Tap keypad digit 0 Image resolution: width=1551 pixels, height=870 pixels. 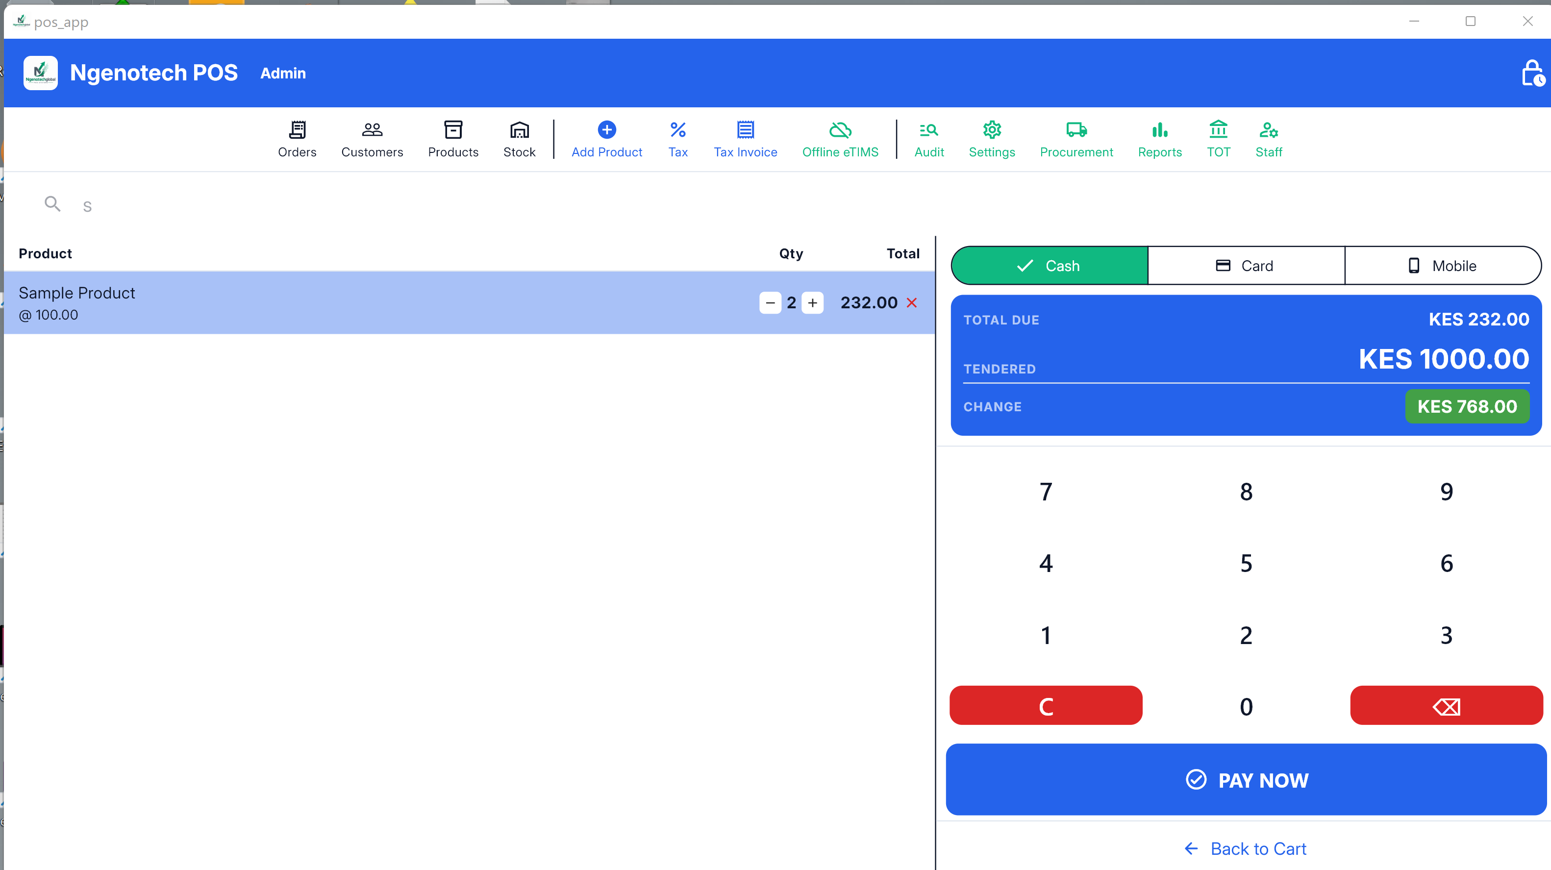[x=1246, y=706]
